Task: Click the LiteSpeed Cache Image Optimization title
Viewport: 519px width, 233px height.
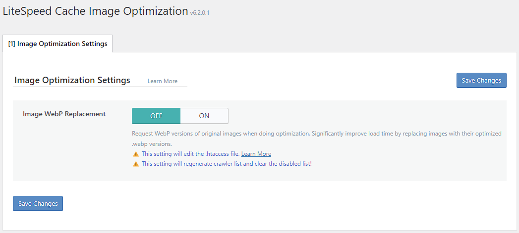Action: pyautogui.click(x=95, y=11)
